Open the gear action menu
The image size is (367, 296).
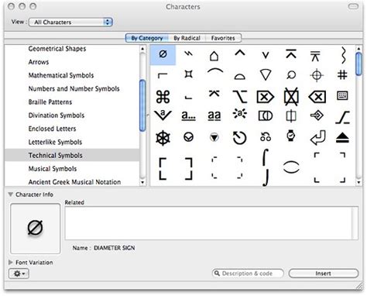(x=19, y=274)
